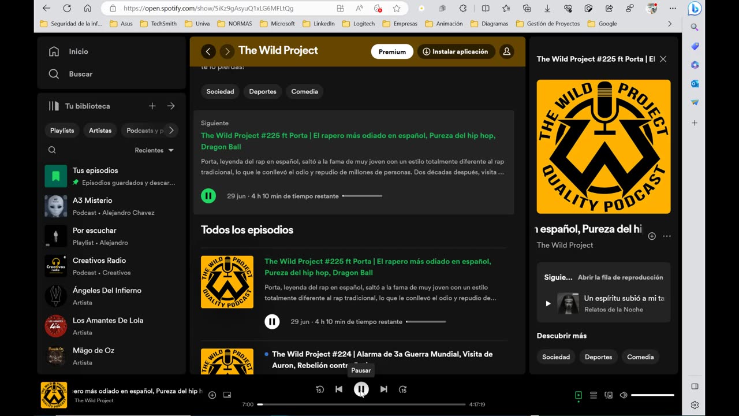
Task: Close the now playing side panel
Action: click(663, 59)
